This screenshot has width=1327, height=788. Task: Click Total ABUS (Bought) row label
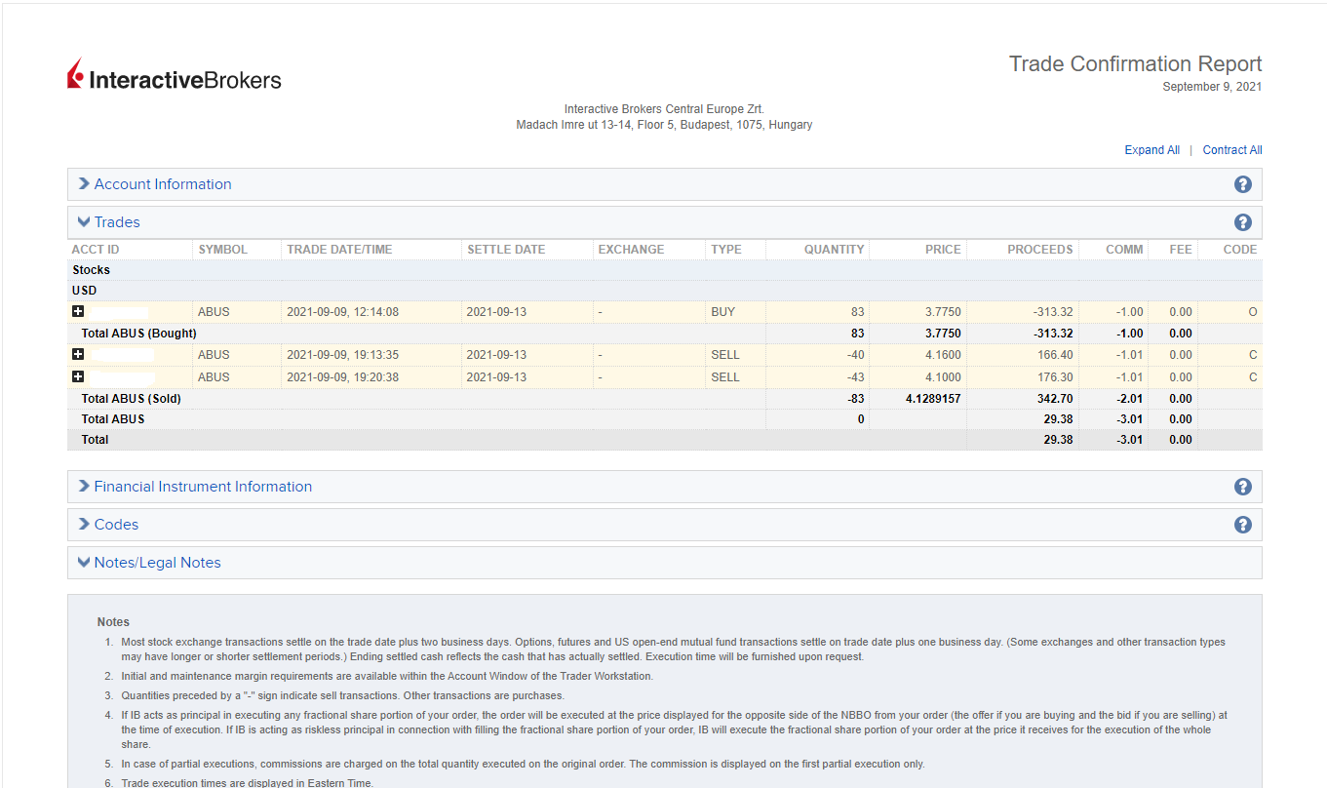[x=139, y=334]
